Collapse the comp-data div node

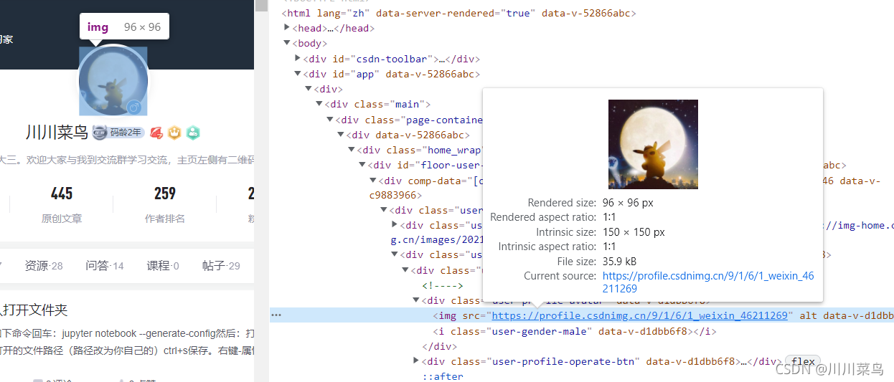click(373, 181)
